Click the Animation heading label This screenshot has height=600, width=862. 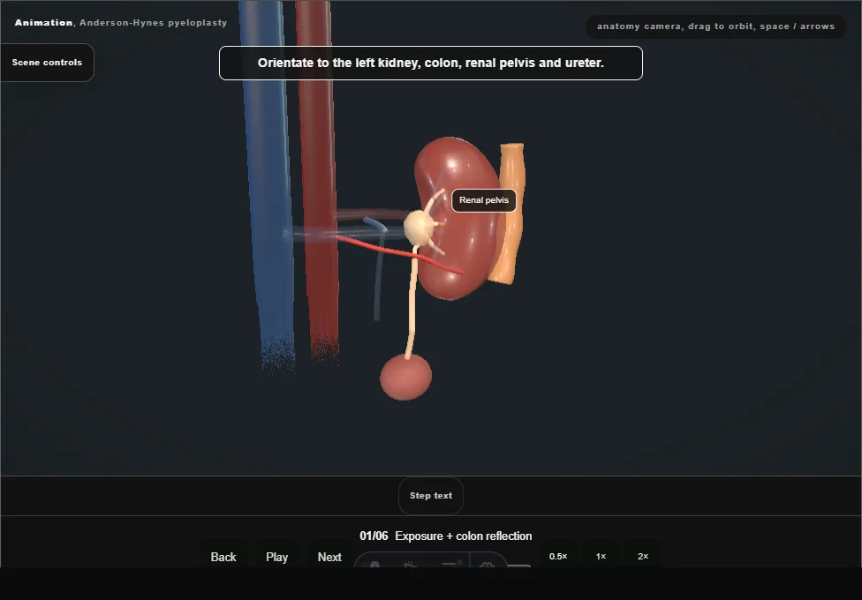[43, 23]
